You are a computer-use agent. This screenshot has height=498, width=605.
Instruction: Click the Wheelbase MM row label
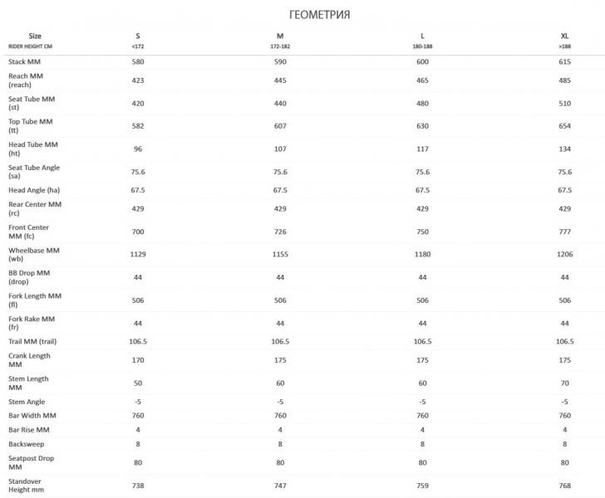point(34,255)
